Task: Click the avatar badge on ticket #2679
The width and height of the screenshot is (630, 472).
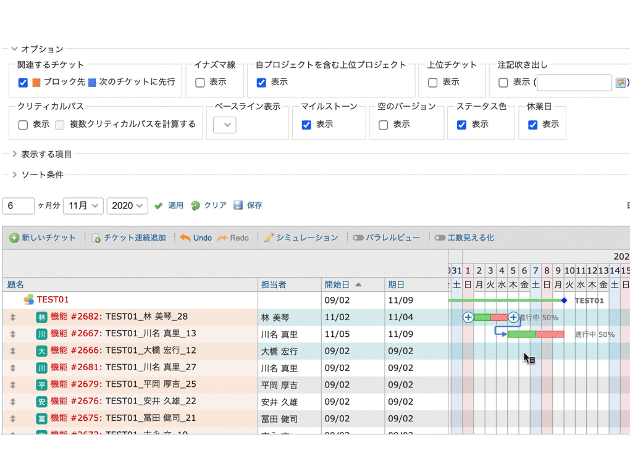Action: coord(42,385)
